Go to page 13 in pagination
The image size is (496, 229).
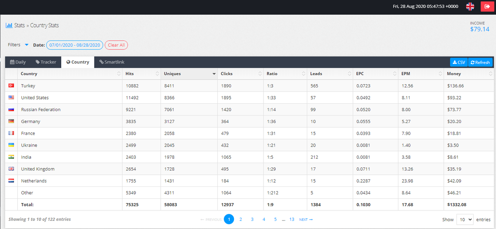(x=292, y=219)
